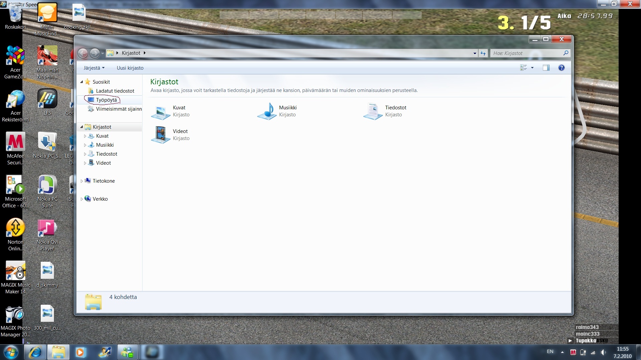Click Uusi kirjasto in toolbar
Screen dimensions: 641x360
130,68
